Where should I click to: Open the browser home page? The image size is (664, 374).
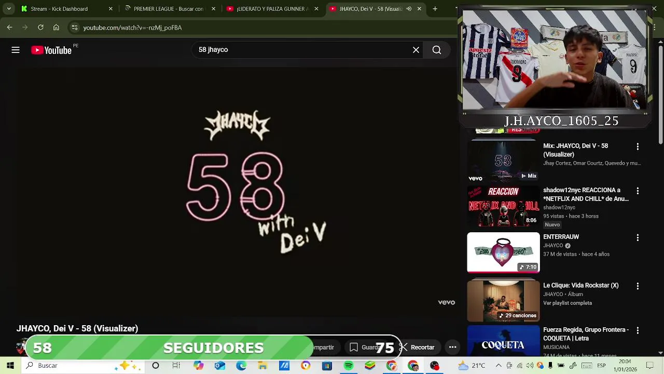point(56,28)
